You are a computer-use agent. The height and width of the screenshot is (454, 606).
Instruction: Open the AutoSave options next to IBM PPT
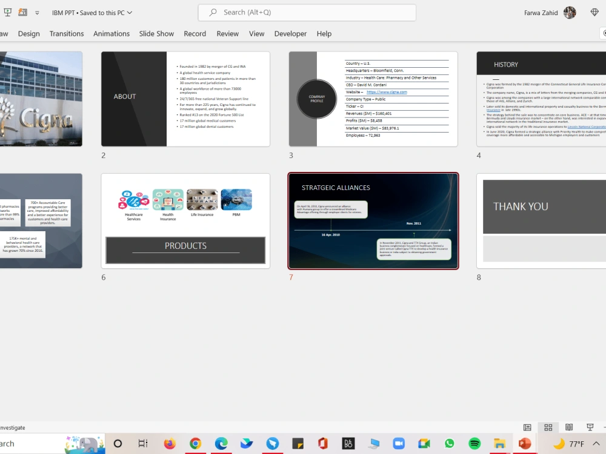(x=21, y=12)
